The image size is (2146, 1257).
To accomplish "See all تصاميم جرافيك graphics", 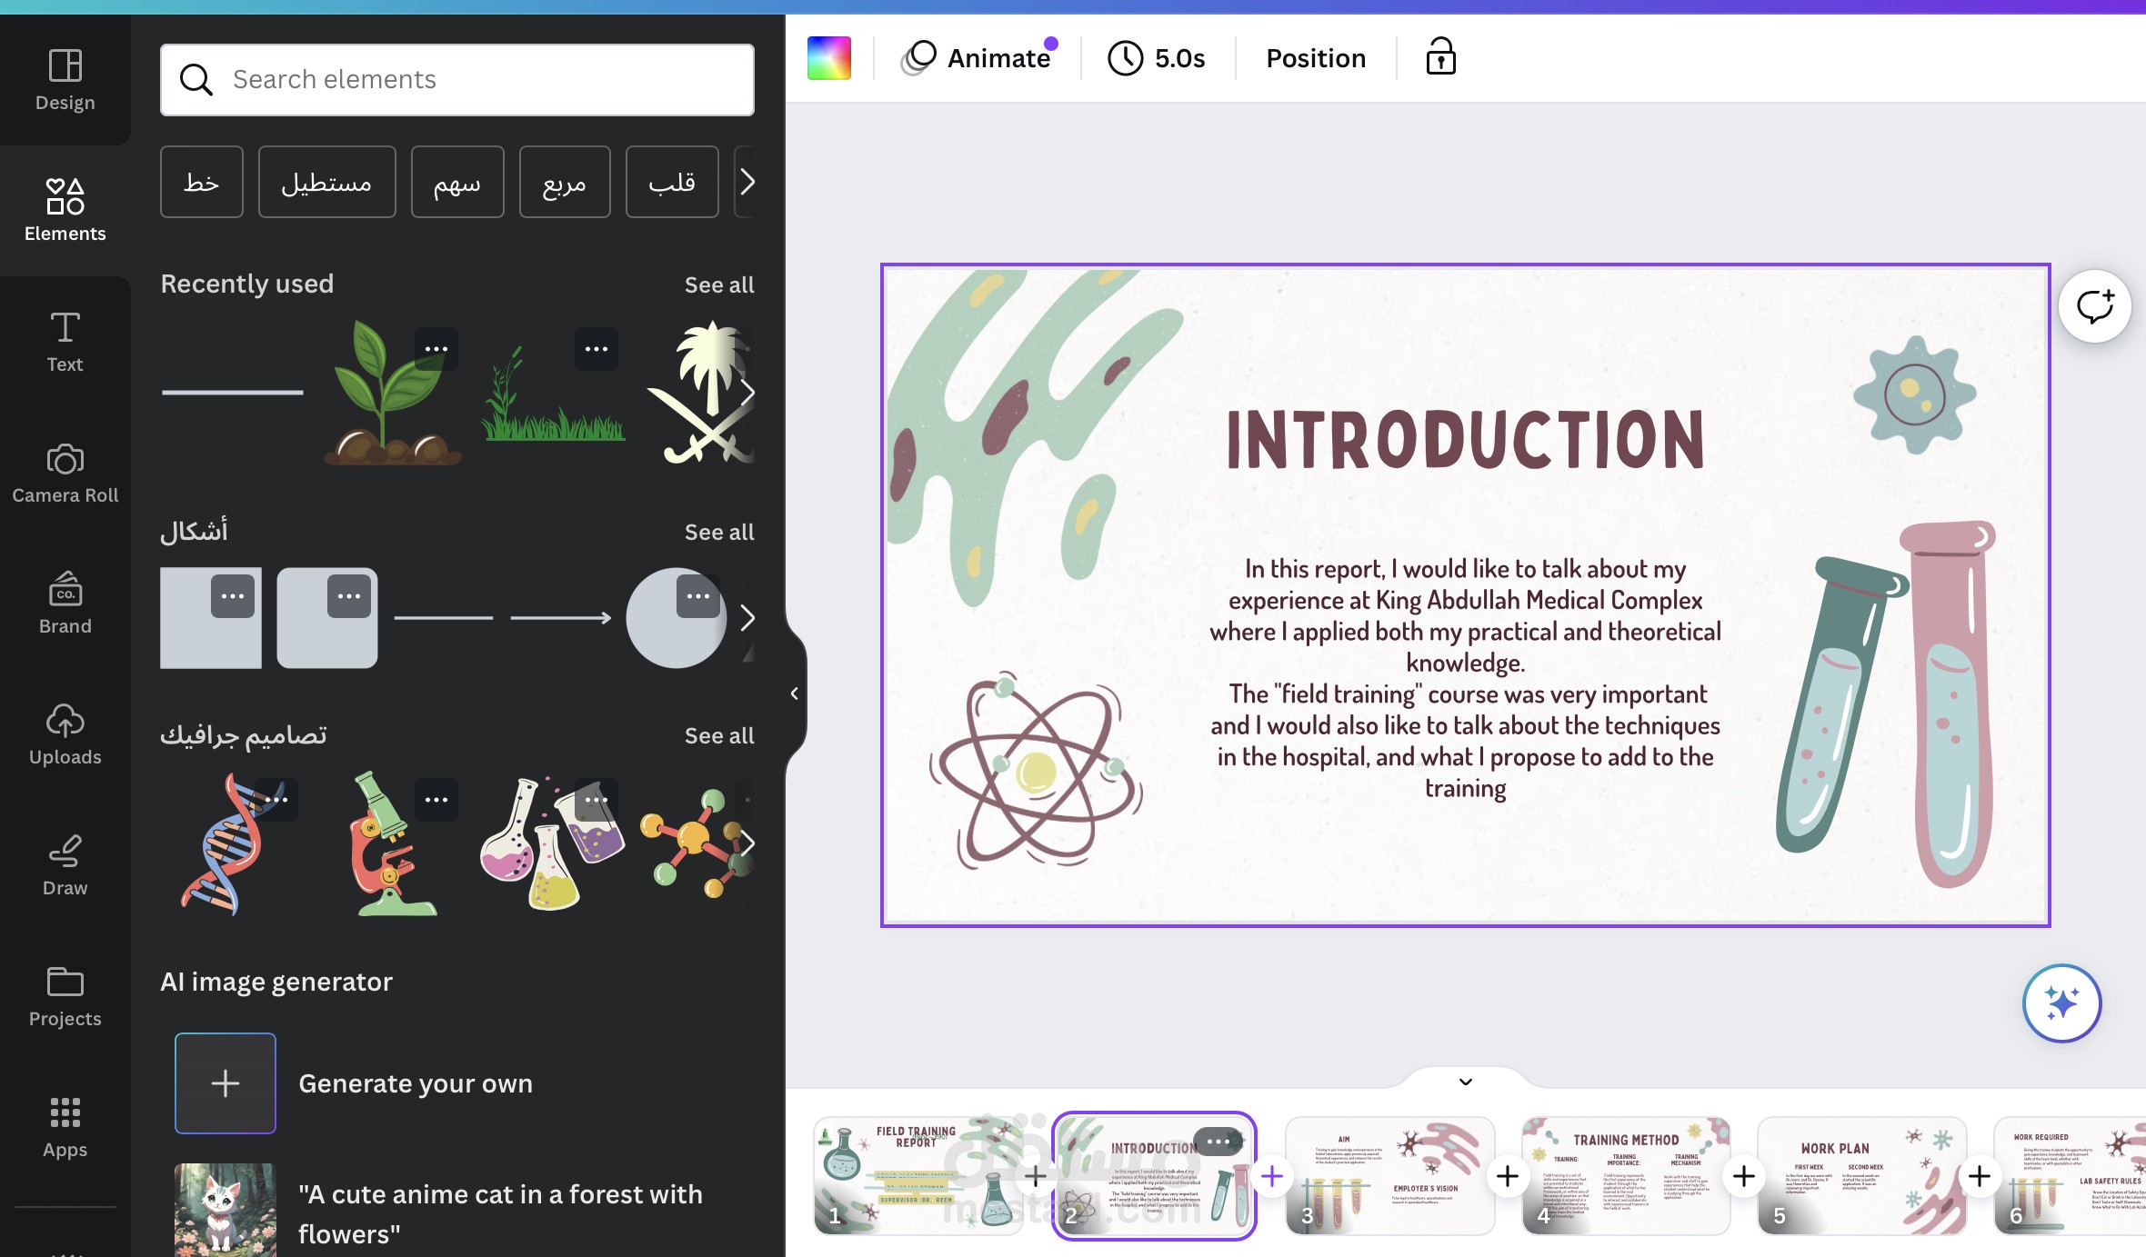I will pyautogui.click(x=718, y=735).
